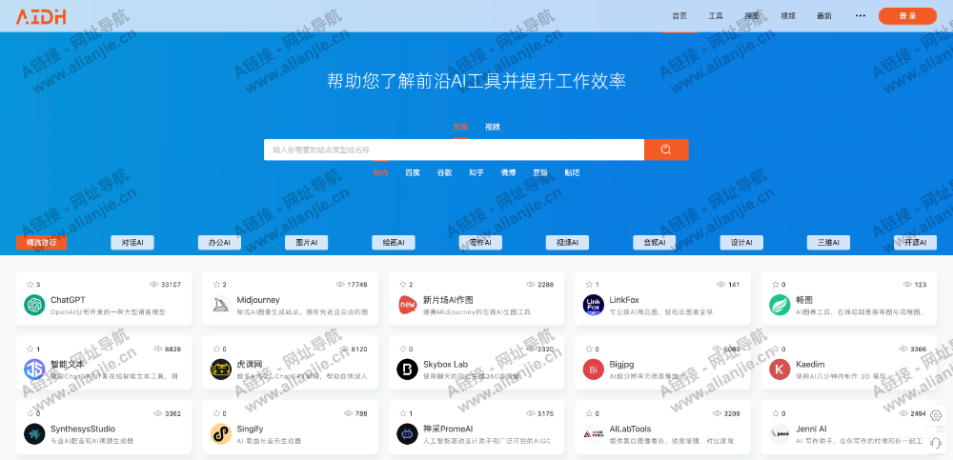Viewport: 953px width, 460px height.
Task: Select the 音频AI category
Action: (x=654, y=243)
